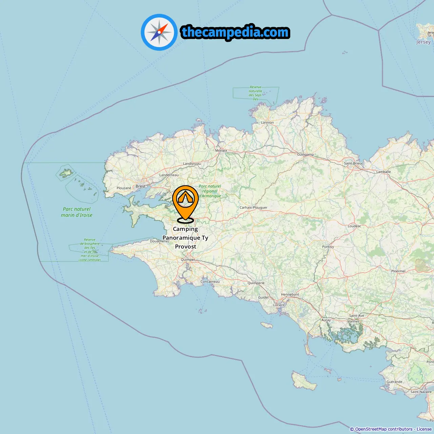Click the Parc naturel régional d'Armorique label
434x434 pixels.
tap(210, 191)
